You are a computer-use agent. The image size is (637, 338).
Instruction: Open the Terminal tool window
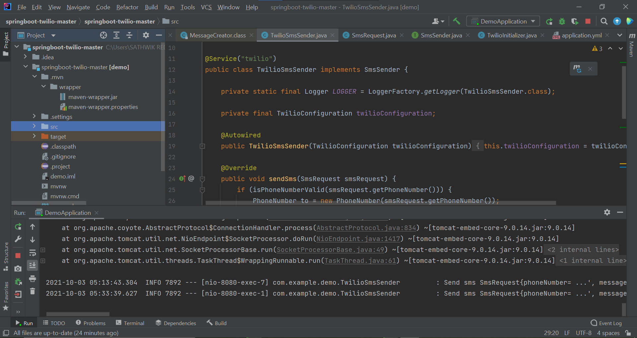[x=130, y=323]
